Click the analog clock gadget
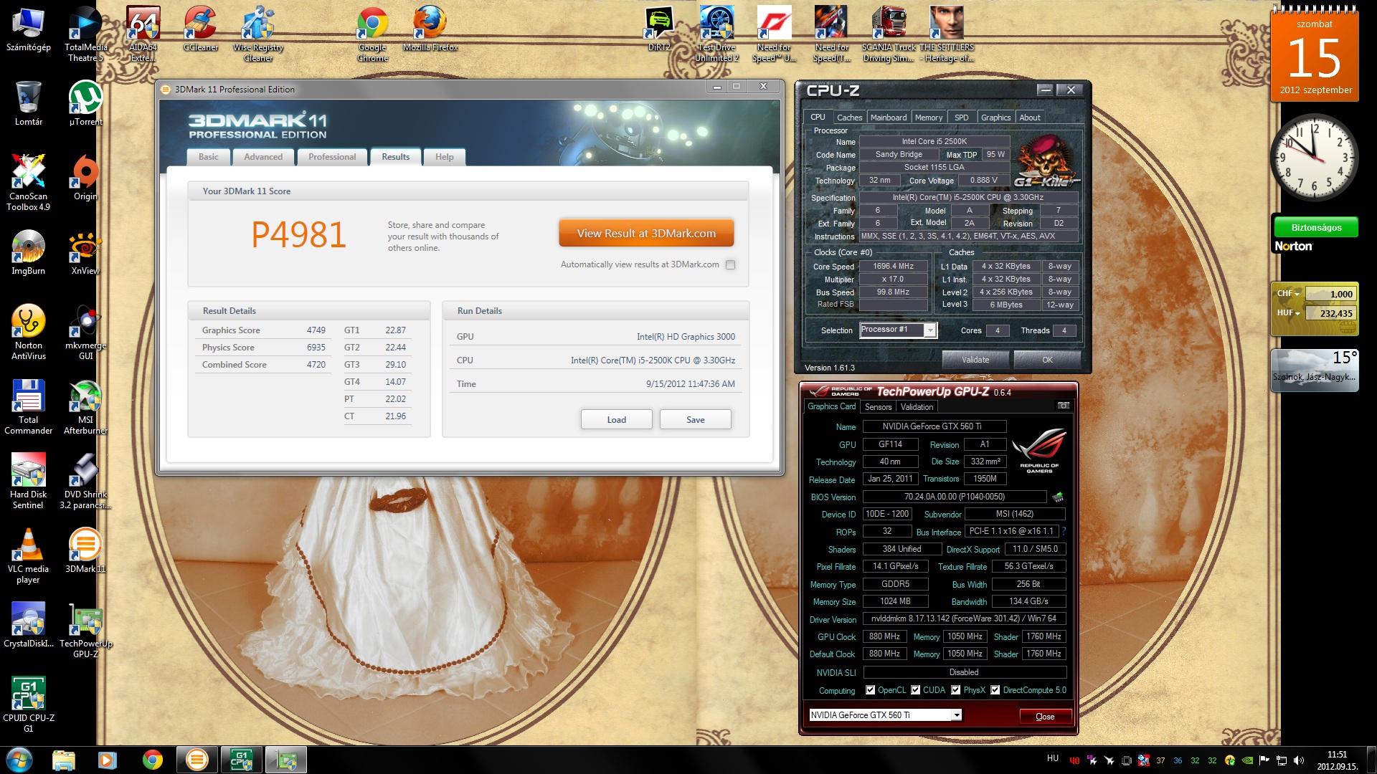1377x774 pixels. point(1314,158)
